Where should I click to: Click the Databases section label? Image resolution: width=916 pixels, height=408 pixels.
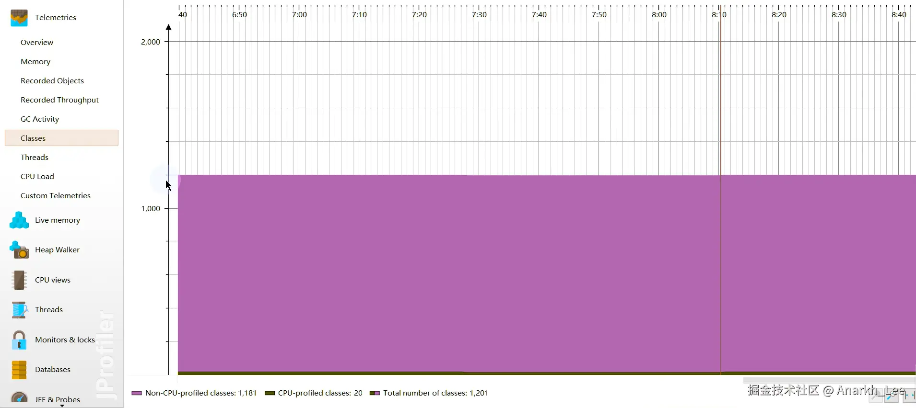tap(53, 370)
